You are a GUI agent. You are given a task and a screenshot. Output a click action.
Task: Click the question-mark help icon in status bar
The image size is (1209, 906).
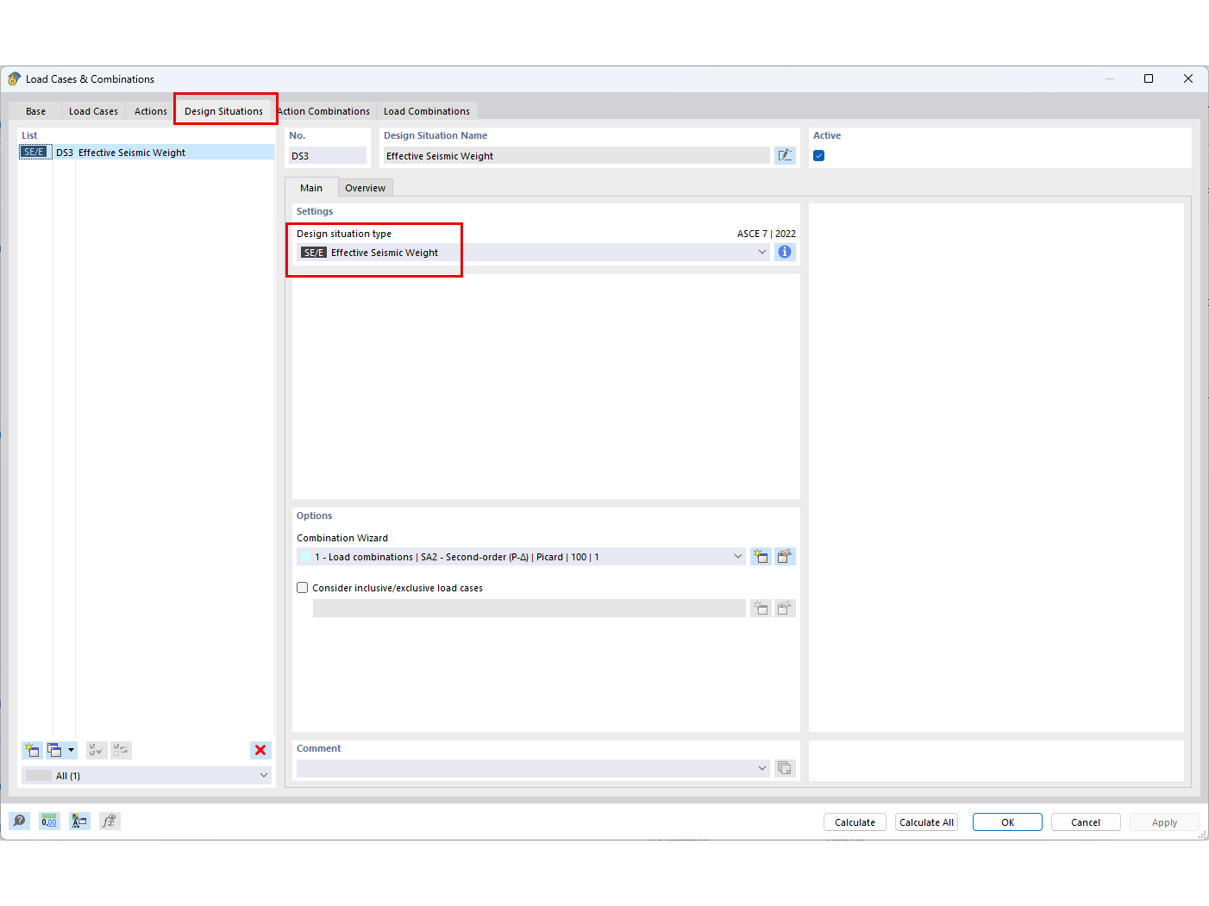[19, 821]
